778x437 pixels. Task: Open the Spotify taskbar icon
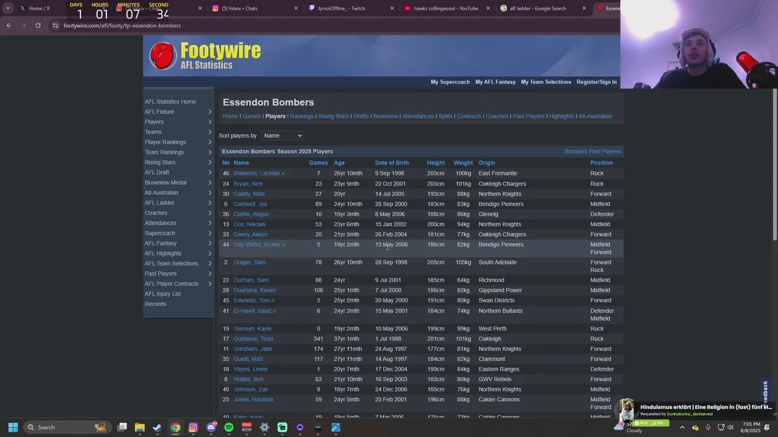[229, 427]
